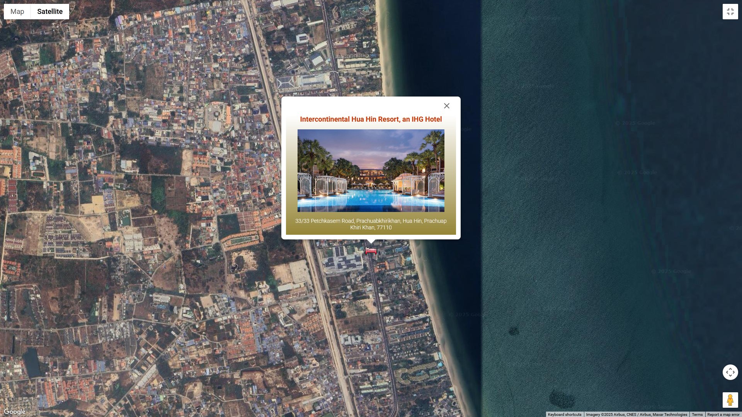Click the Intercontinental Hua Hin Resort title
This screenshot has width=742, height=417.
tap(371, 119)
